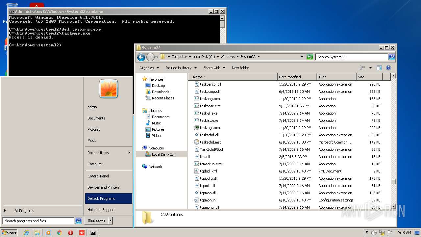Select taskkill.exe in the file list

tap(209, 113)
